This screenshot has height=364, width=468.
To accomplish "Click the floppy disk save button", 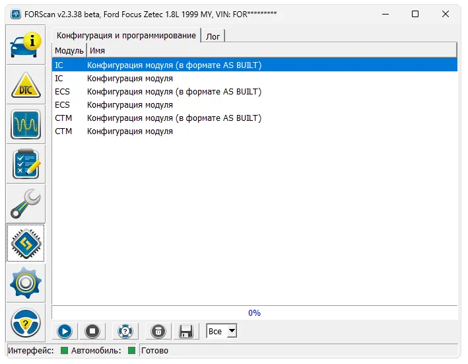I will pyautogui.click(x=186, y=331).
